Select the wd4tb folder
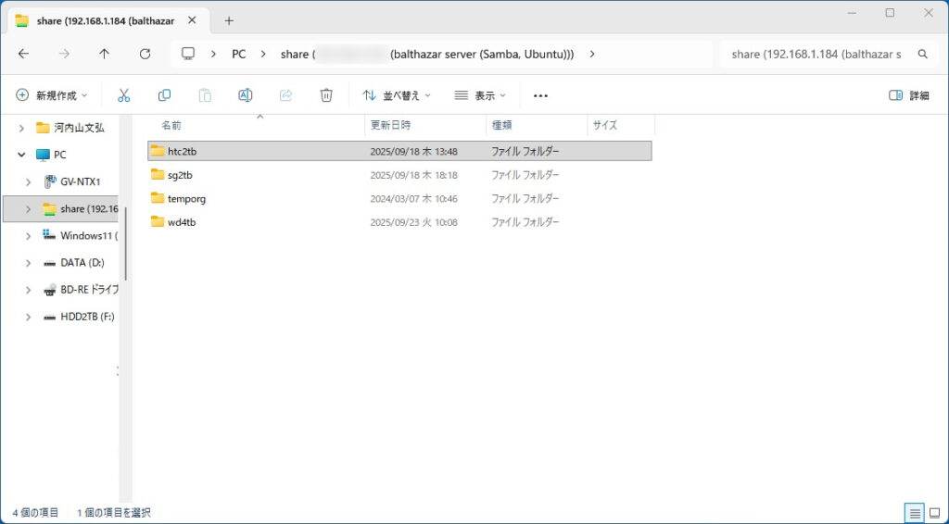This screenshot has height=524, width=949. (x=182, y=222)
